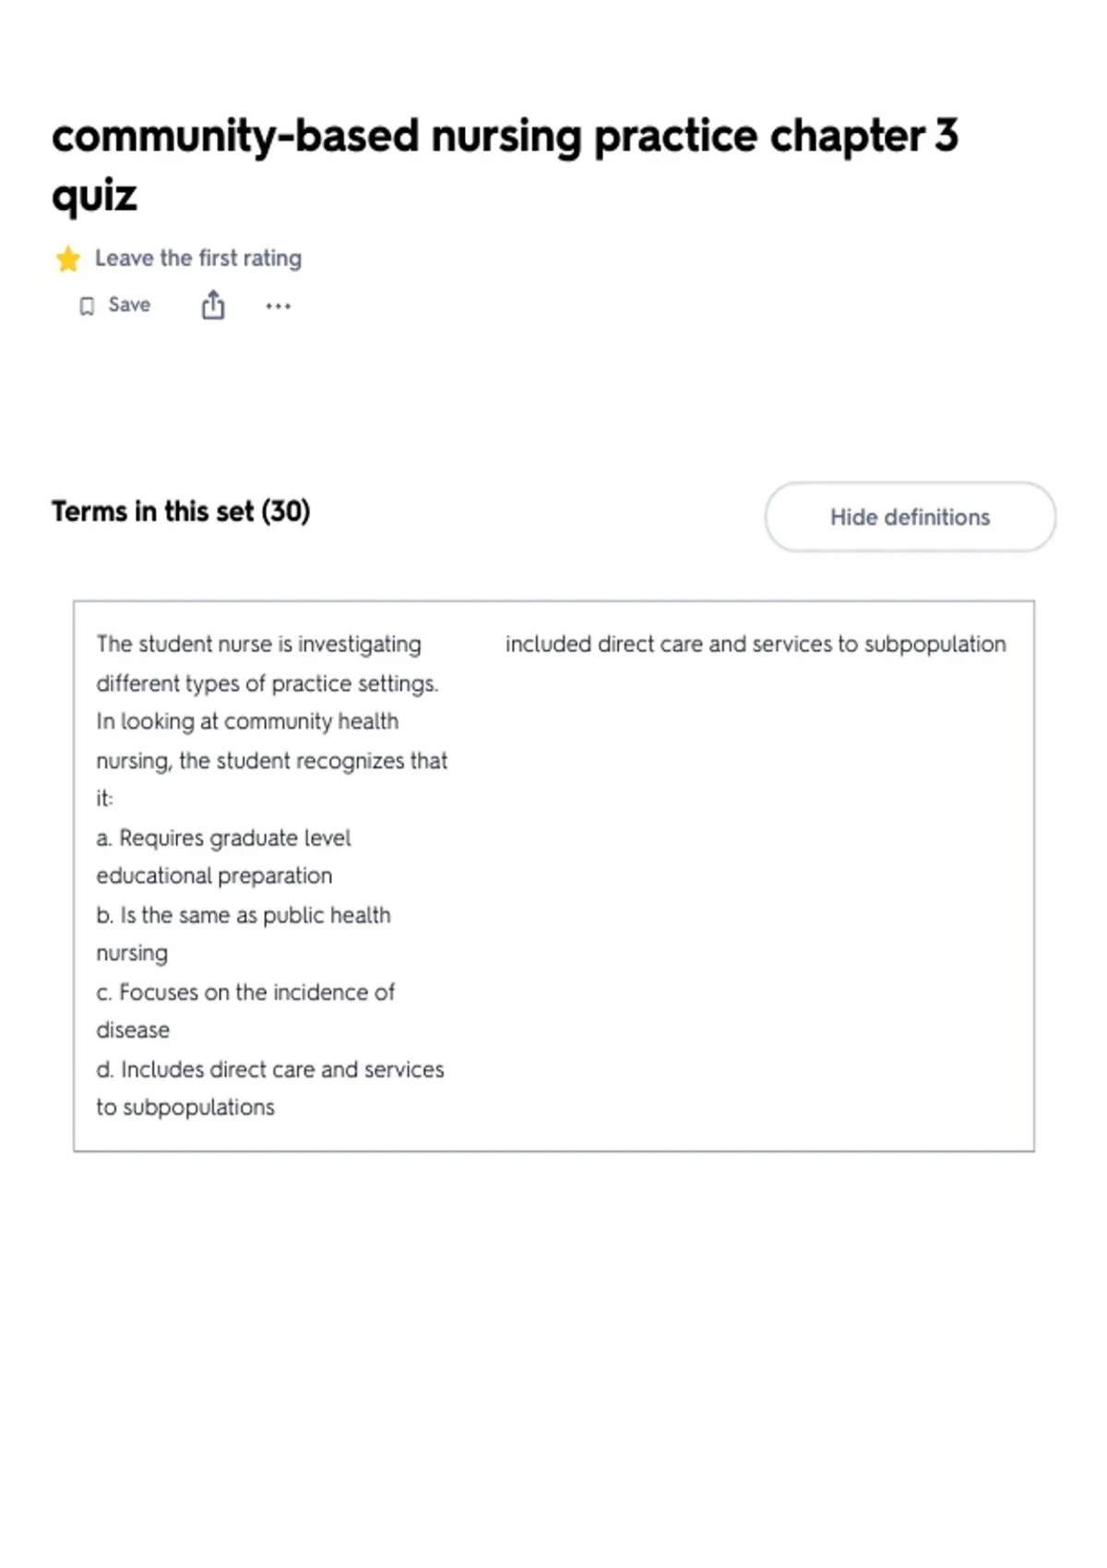Select option 'a. Requires graduate level' text
This screenshot has width=1107, height=1568.
[x=223, y=837]
